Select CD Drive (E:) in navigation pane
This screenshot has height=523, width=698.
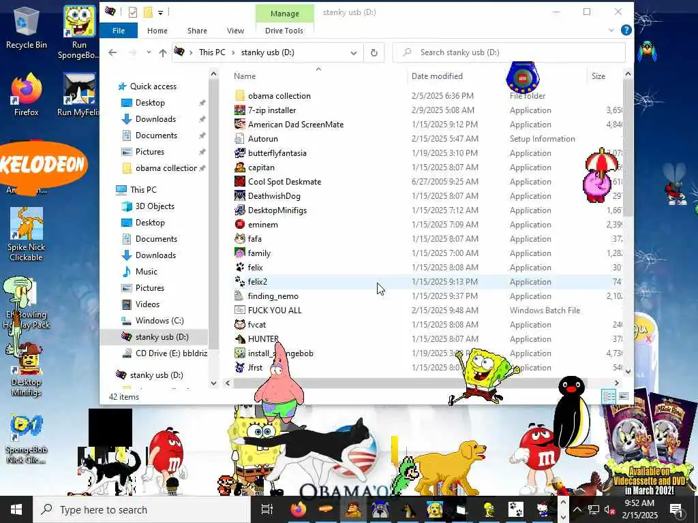click(171, 353)
